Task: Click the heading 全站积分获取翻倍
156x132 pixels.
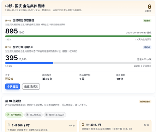Action: [23, 20]
